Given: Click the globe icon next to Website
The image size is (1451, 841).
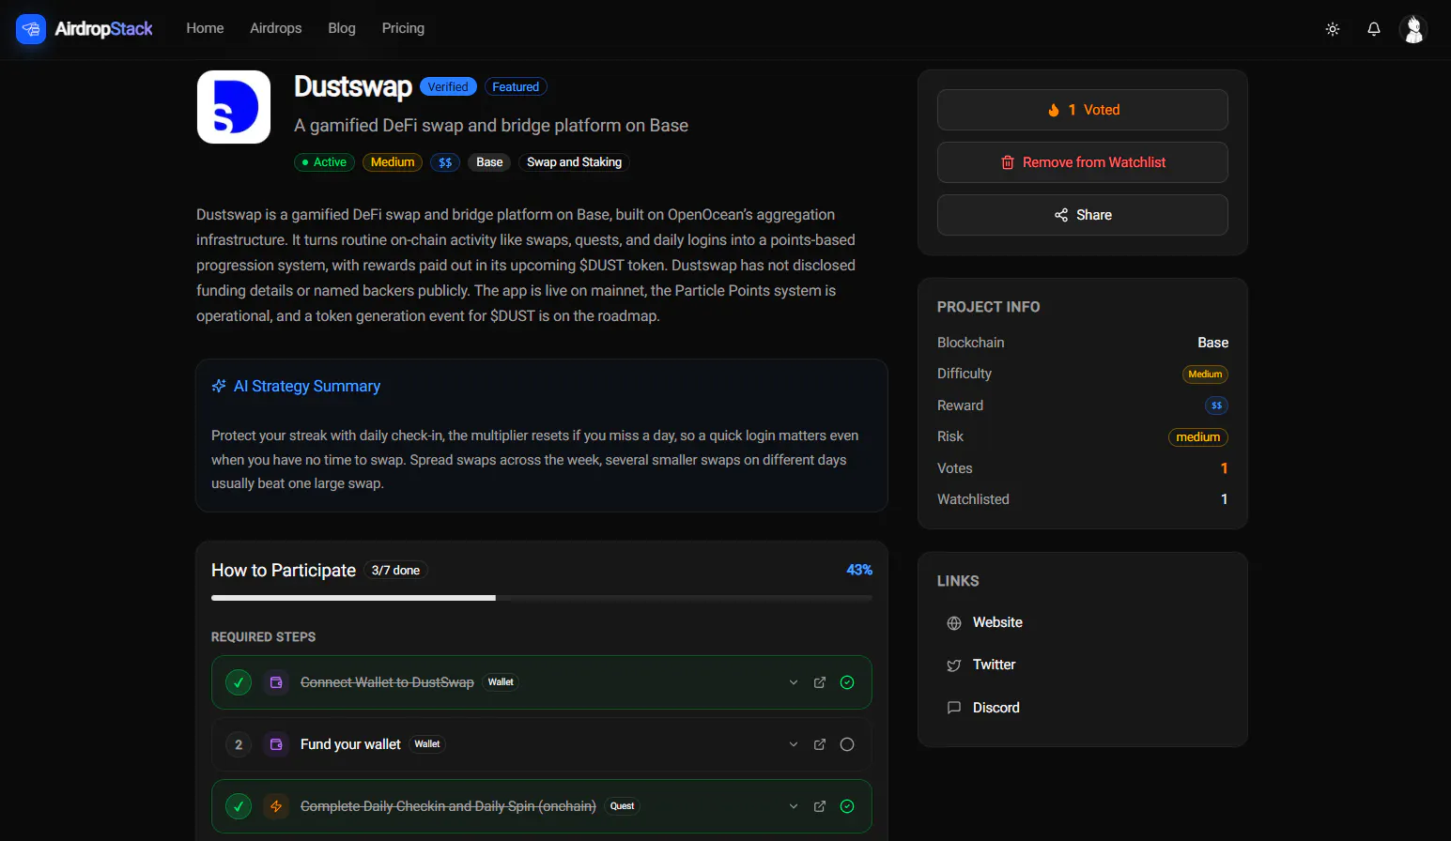Looking at the screenshot, I should (954, 623).
